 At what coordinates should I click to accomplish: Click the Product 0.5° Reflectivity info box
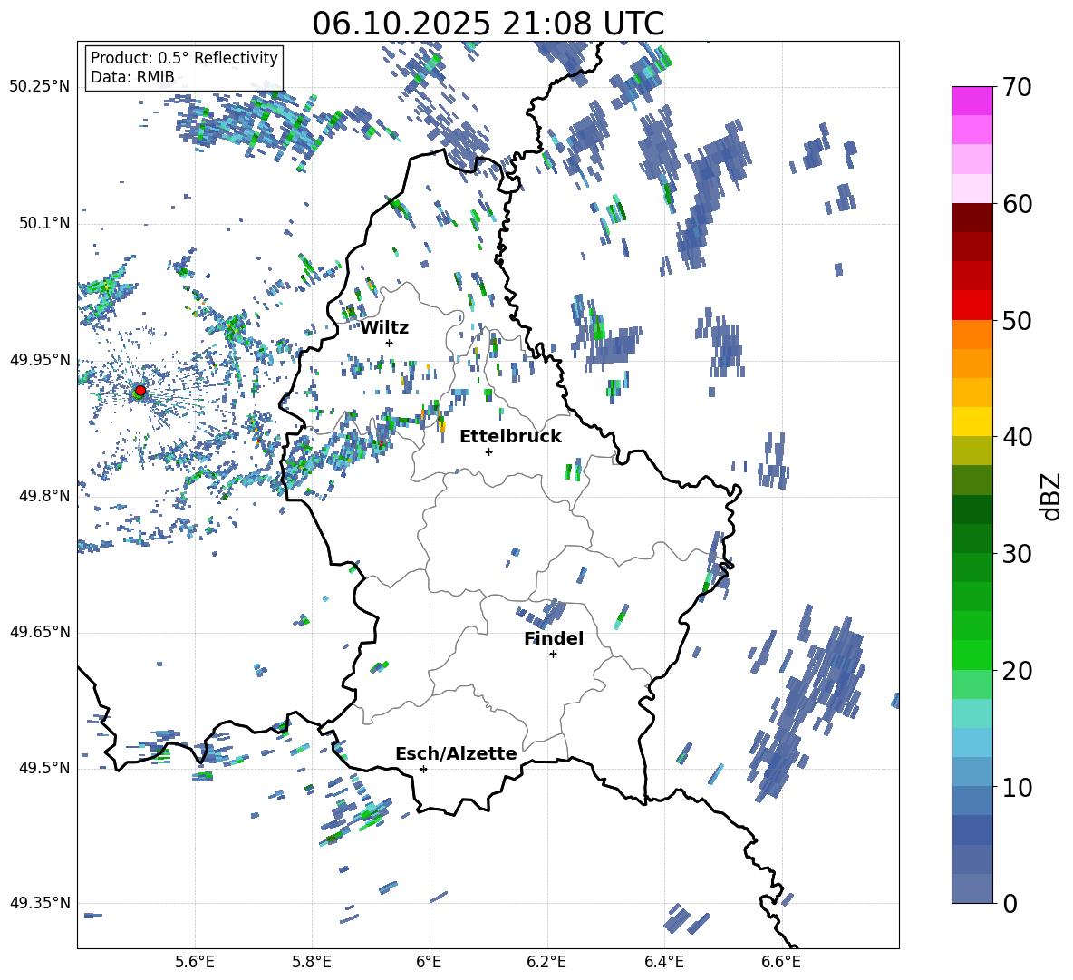[184, 68]
